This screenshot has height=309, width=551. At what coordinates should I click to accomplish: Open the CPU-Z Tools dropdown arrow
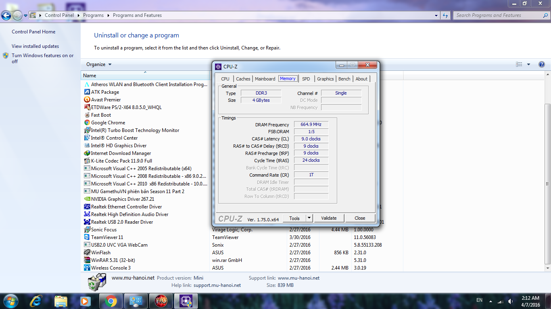(x=309, y=218)
